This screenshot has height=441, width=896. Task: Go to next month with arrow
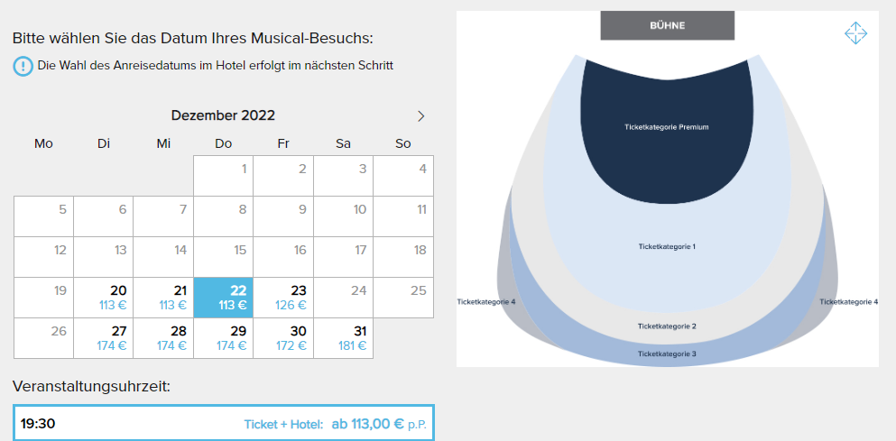[x=421, y=116]
